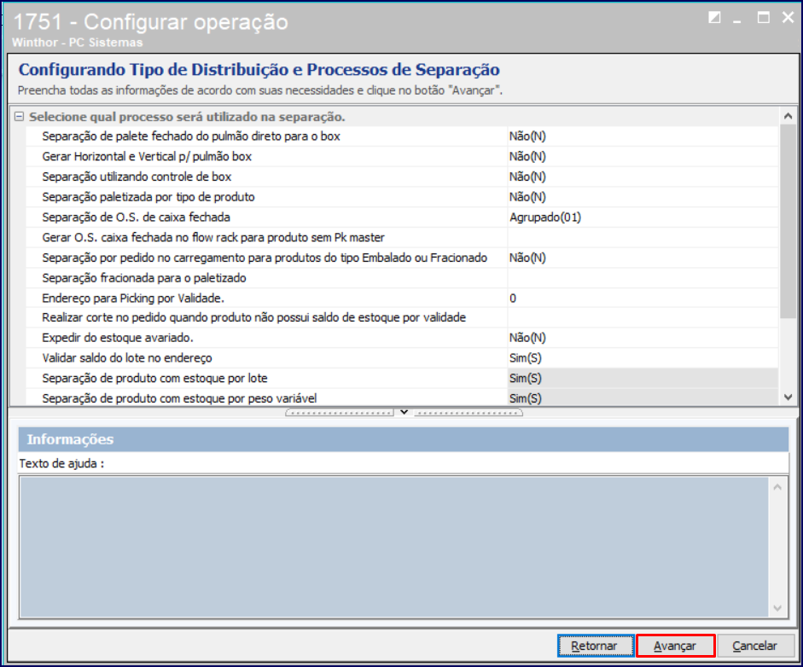
Task: Click the help text area
Action: coord(393,547)
